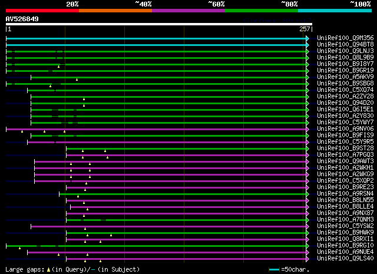Click the yellow gap marker under the UniRef100_A5AKV9 bar

77,80
